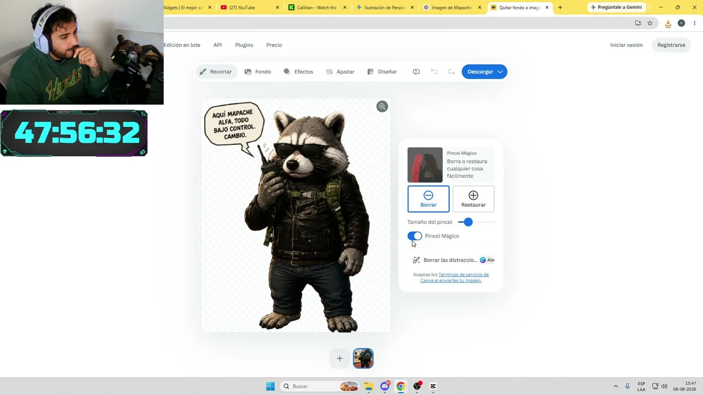Open the Plugins menu item

[x=244, y=45]
